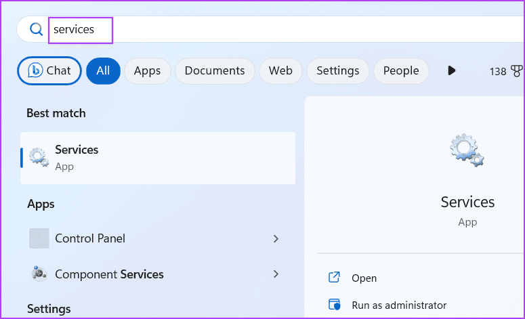Screen dimensions: 525x319
Task: Click the Best match heading
Action: (56, 113)
